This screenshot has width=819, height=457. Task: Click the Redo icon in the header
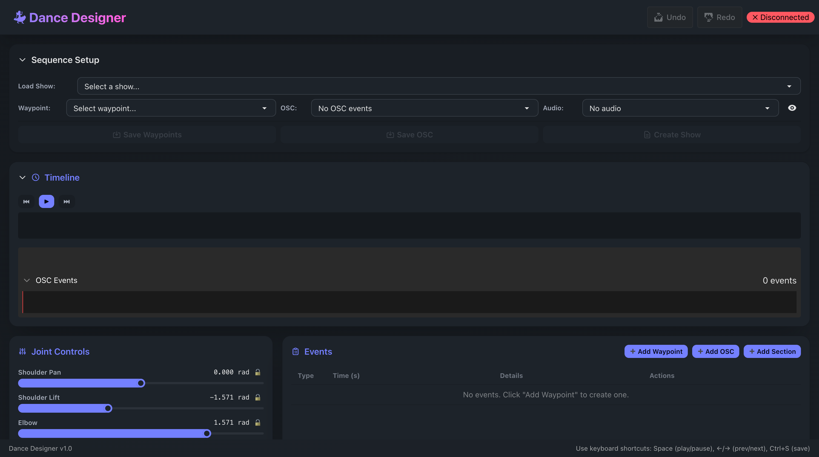click(708, 17)
